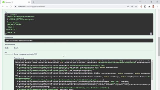Screen dimensions: 160x90
Task: Open the Extensions puzzle menu
Action: (149, 6)
